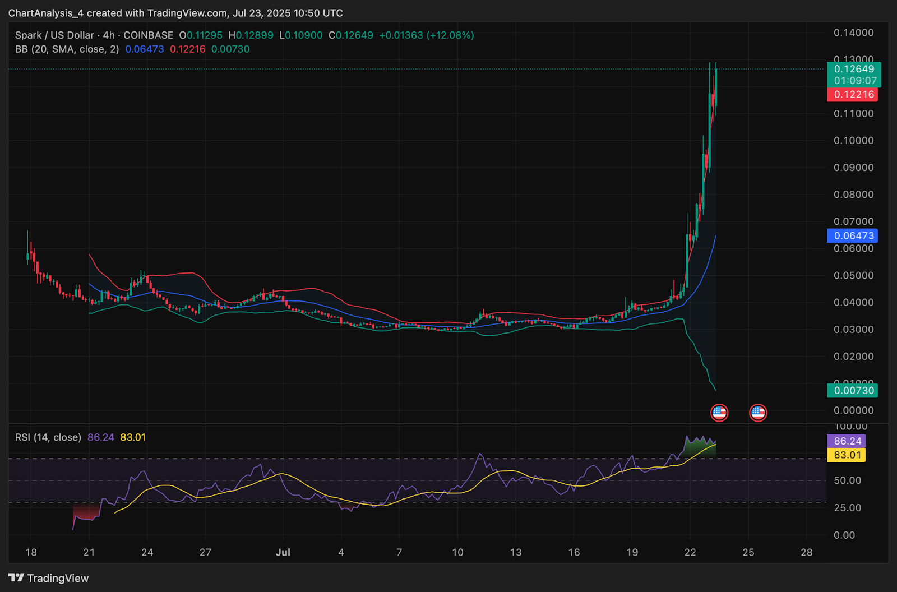The height and width of the screenshot is (592, 897).
Task: Click the 0.14000 level on the price axis
Action: pyautogui.click(x=853, y=33)
